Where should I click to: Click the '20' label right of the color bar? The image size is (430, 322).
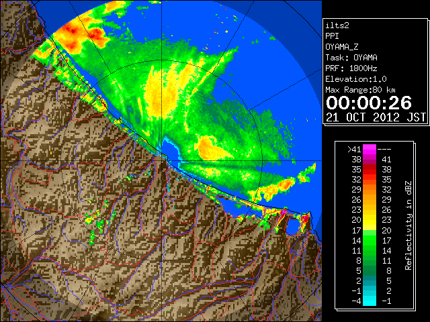(x=386, y=231)
